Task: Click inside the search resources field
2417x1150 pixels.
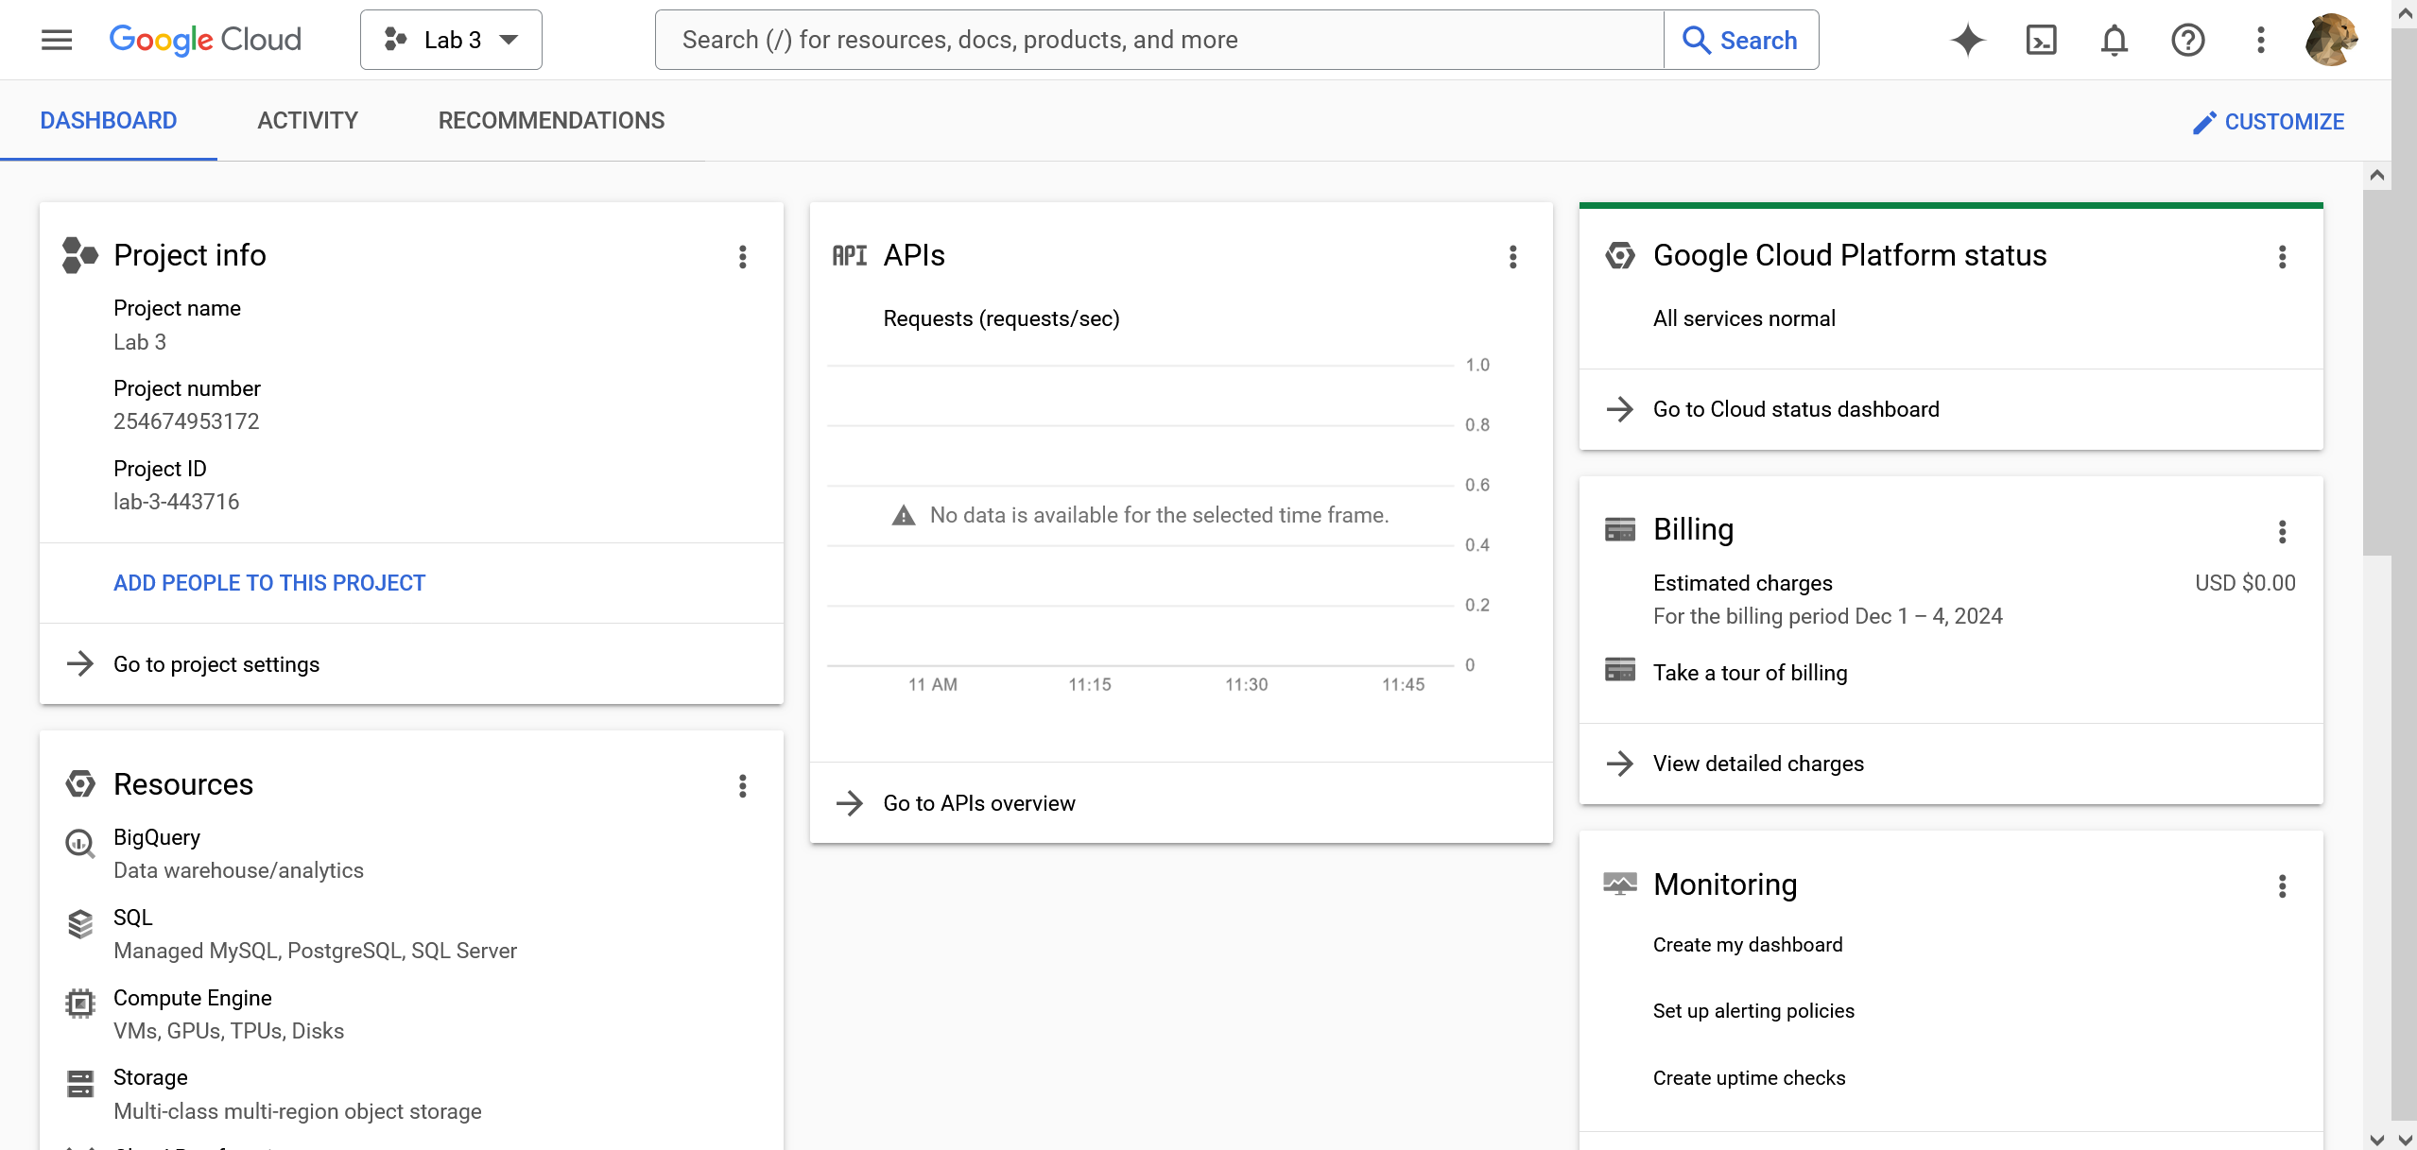Action: click(x=1134, y=39)
